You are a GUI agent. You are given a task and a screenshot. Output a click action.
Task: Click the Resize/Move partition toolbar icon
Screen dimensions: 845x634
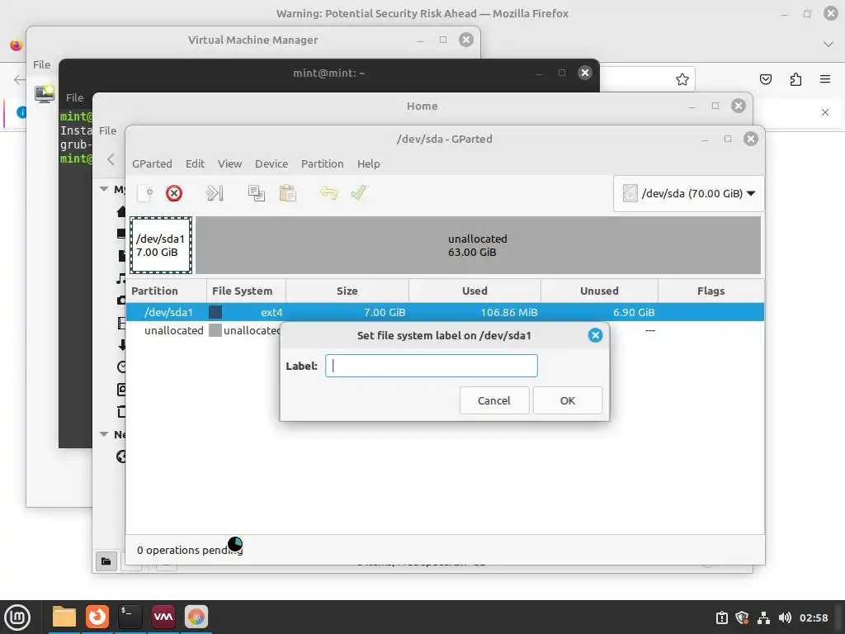point(215,193)
